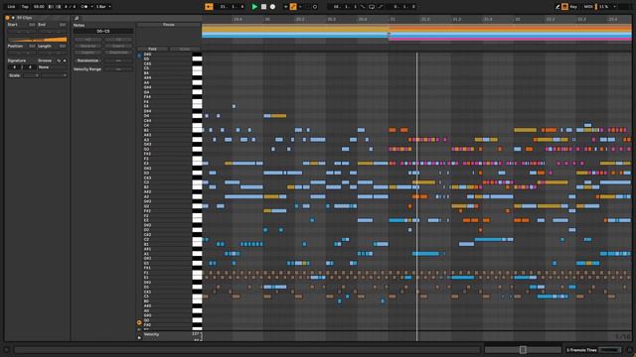Image resolution: width=636 pixels, height=357 pixels.
Task: Expand the Velocity lane triangle
Action: click(139, 337)
